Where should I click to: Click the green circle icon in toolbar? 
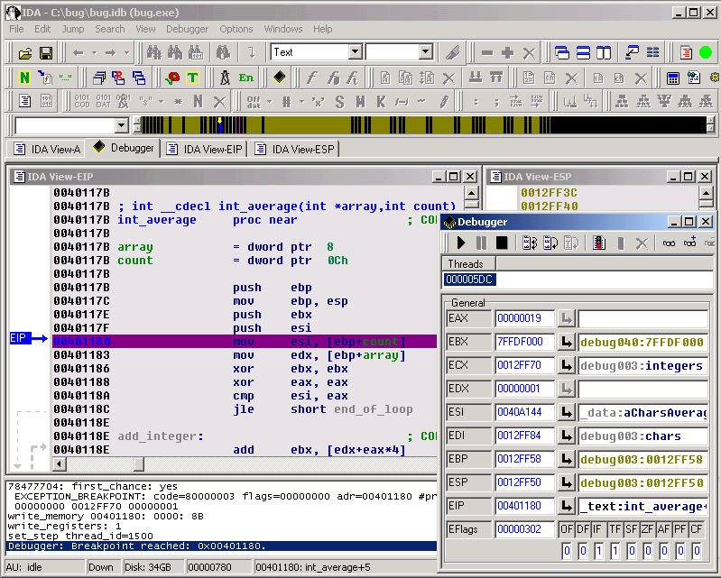[706, 52]
